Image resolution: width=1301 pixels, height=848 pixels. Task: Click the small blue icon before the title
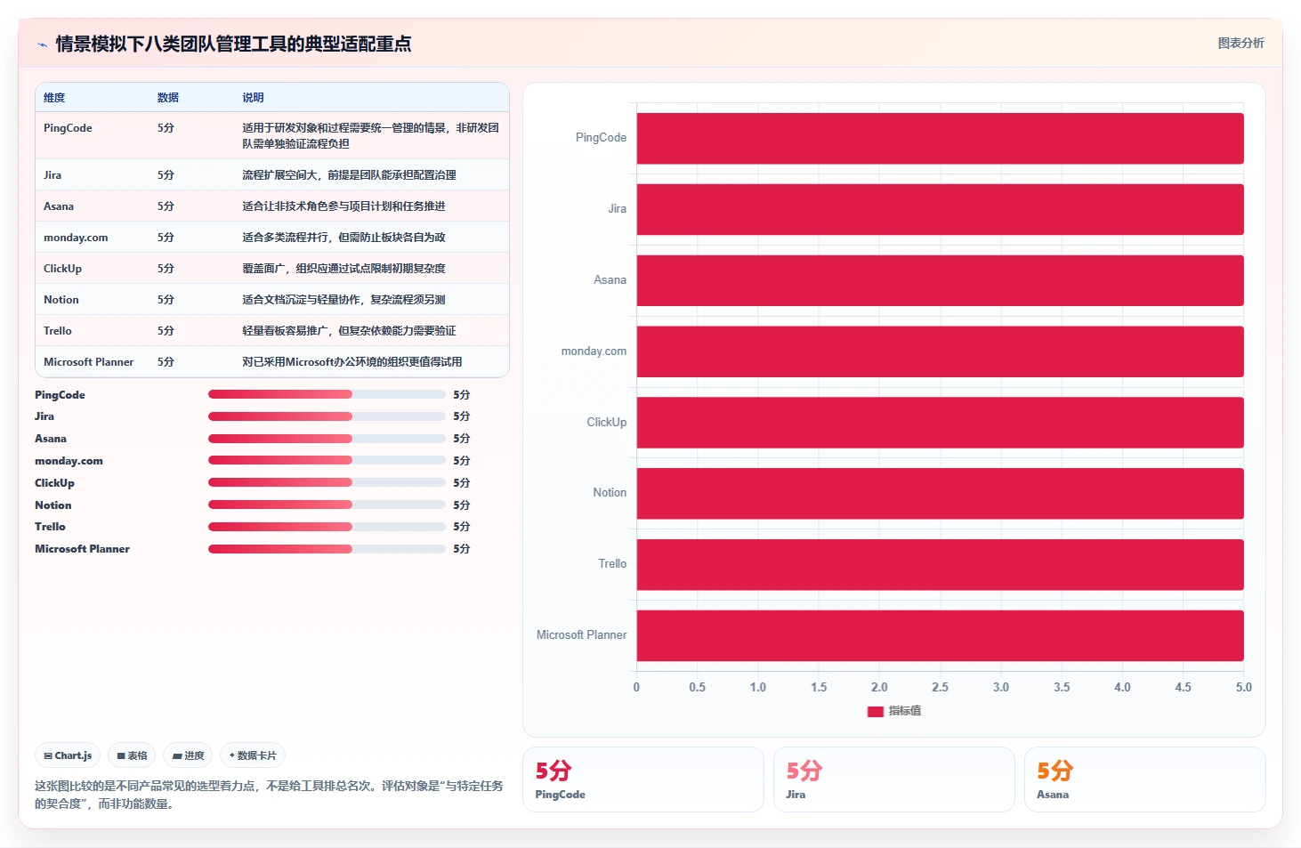click(42, 44)
